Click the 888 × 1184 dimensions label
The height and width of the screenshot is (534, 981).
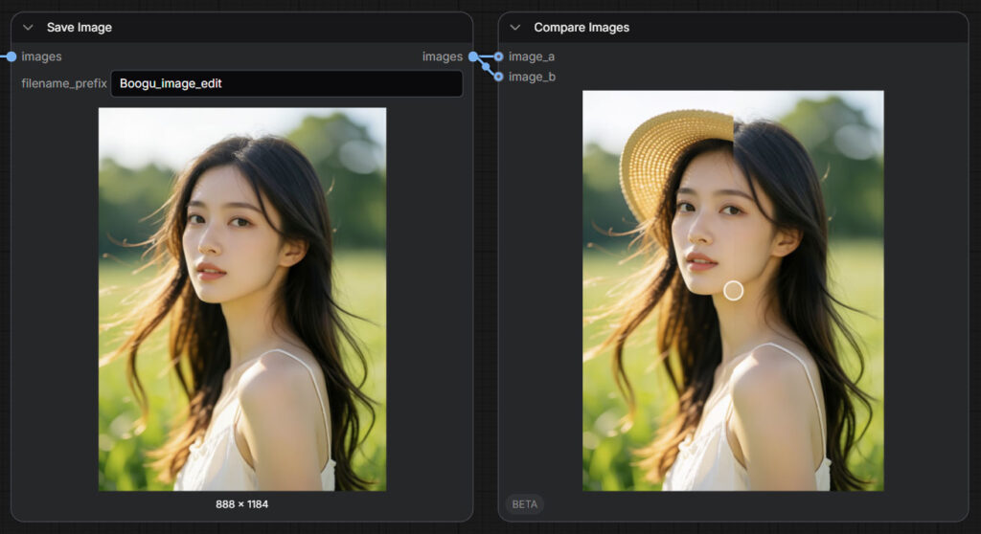point(242,504)
